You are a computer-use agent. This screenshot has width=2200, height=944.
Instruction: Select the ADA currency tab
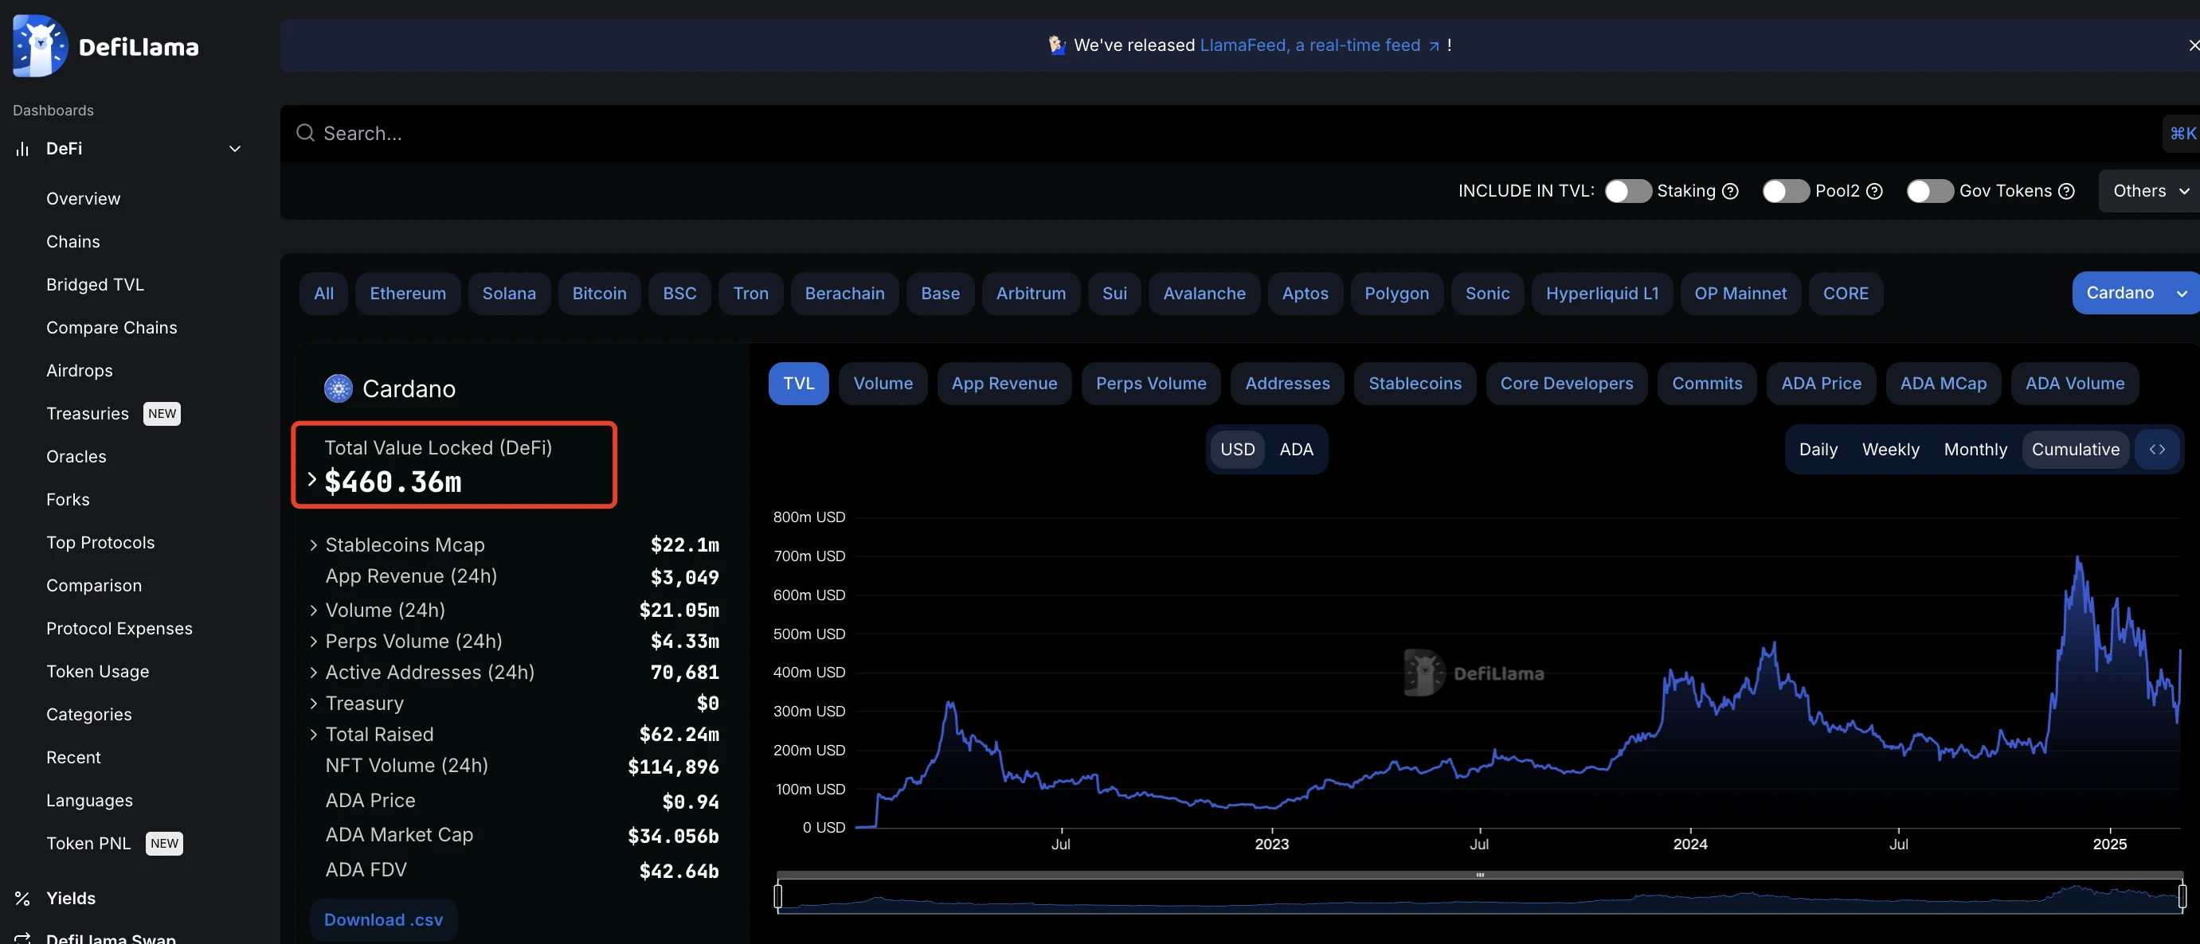[1294, 449]
